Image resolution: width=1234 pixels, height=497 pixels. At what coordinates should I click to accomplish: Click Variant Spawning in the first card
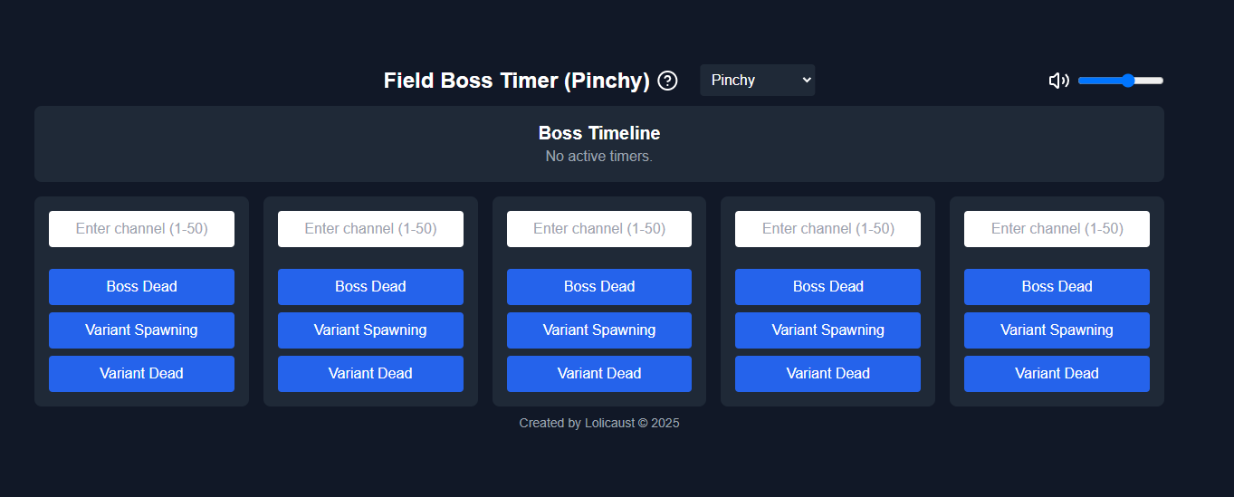point(141,330)
